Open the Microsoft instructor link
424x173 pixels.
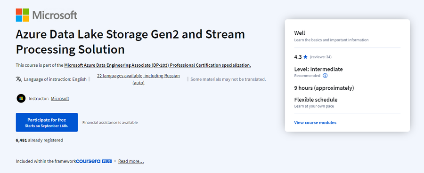(60, 99)
